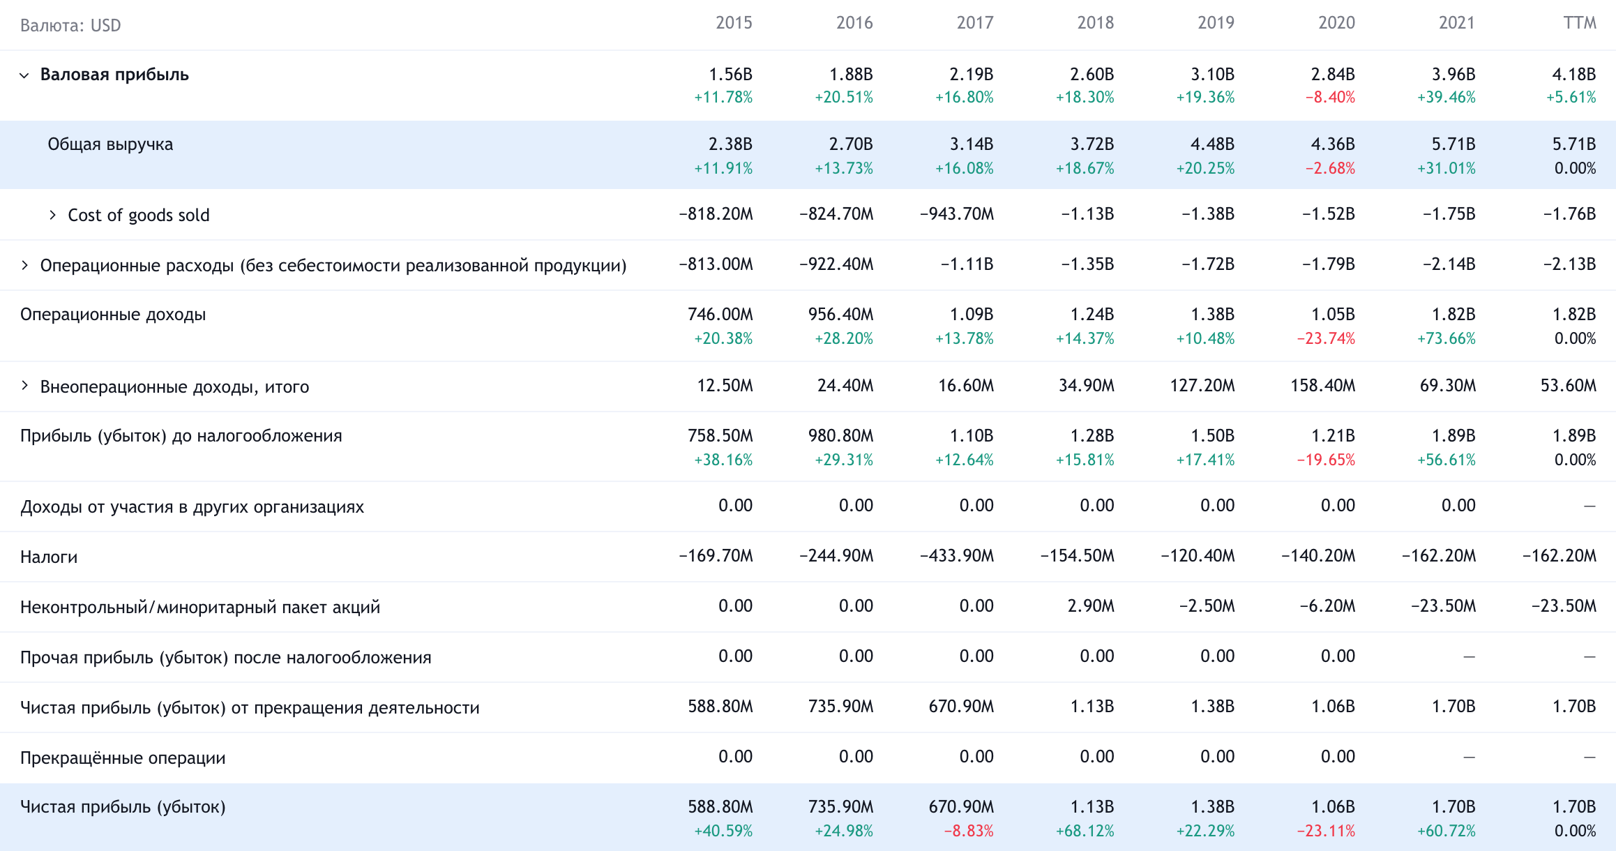The width and height of the screenshot is (1616, 851).
Task: Click the 2018 column header
Action: point(1096,23)
